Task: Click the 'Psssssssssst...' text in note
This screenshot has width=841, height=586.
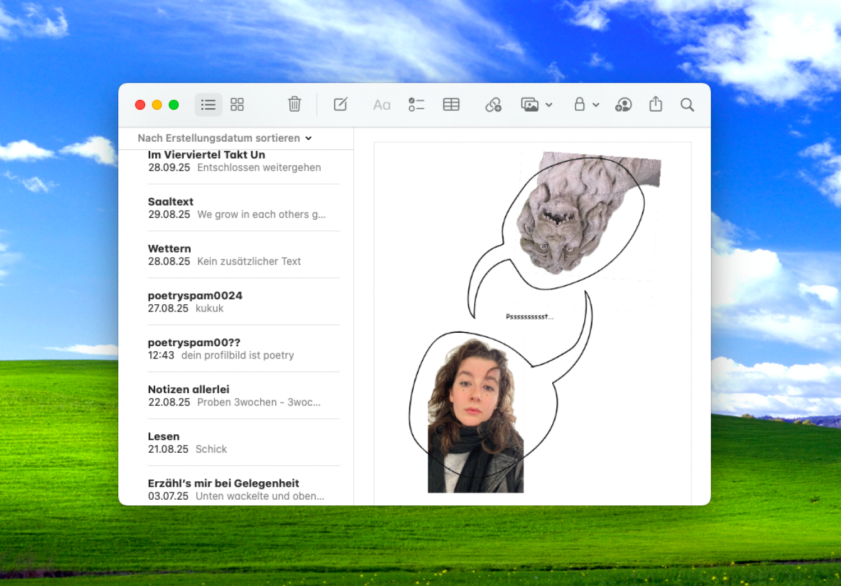Action: [529, 317]
